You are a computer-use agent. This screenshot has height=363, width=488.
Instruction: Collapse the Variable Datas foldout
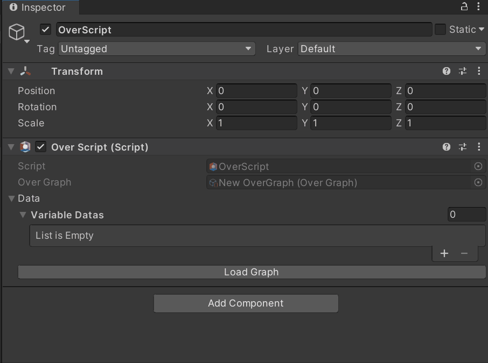point(23,215)
